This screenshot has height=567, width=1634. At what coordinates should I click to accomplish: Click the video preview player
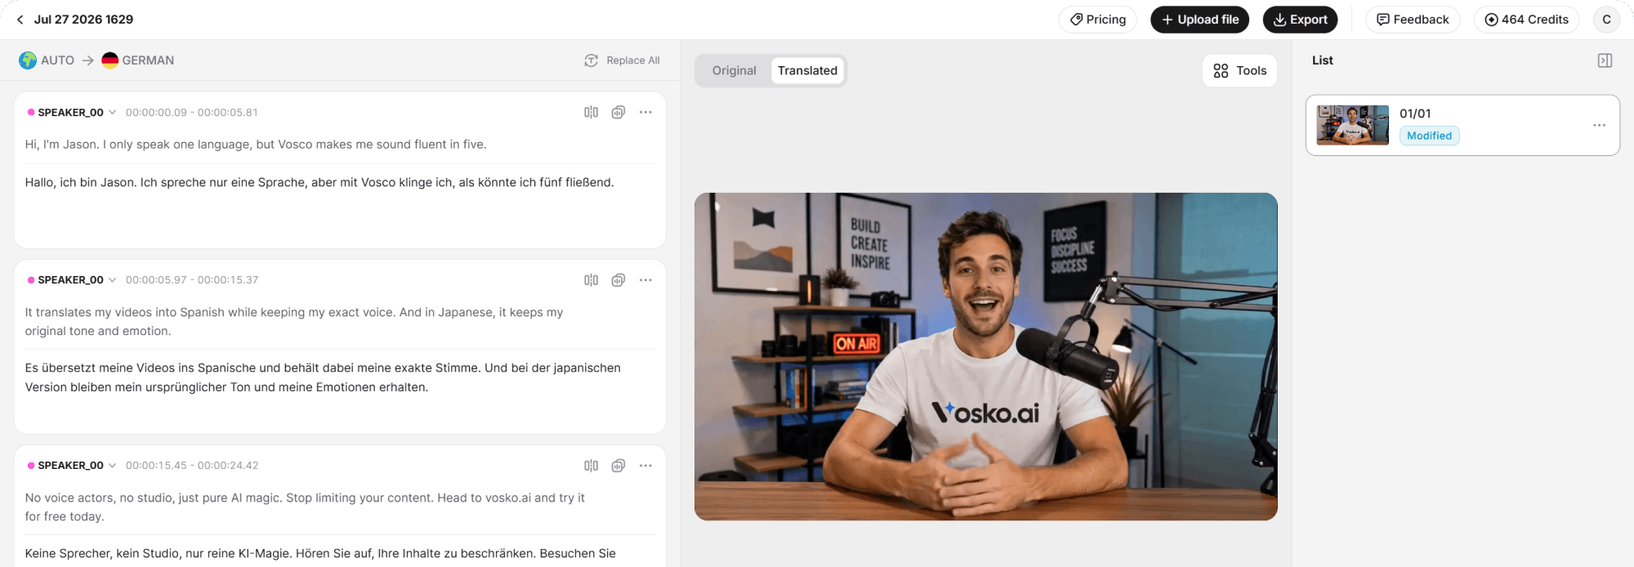tap(986, 356)
